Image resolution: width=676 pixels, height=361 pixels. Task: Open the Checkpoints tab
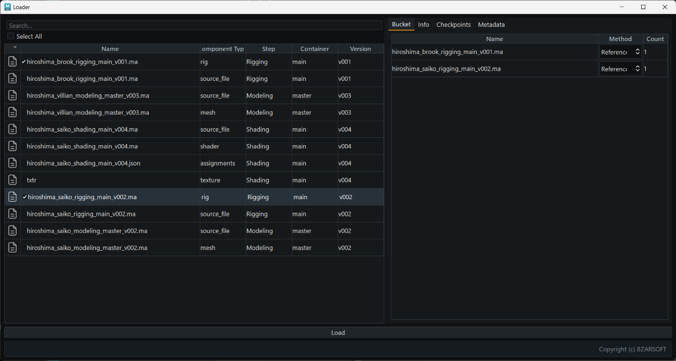(x=454, y=25)
